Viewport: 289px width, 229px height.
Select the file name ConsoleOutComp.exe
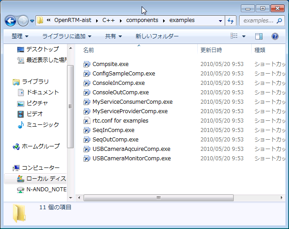[120, 92]
